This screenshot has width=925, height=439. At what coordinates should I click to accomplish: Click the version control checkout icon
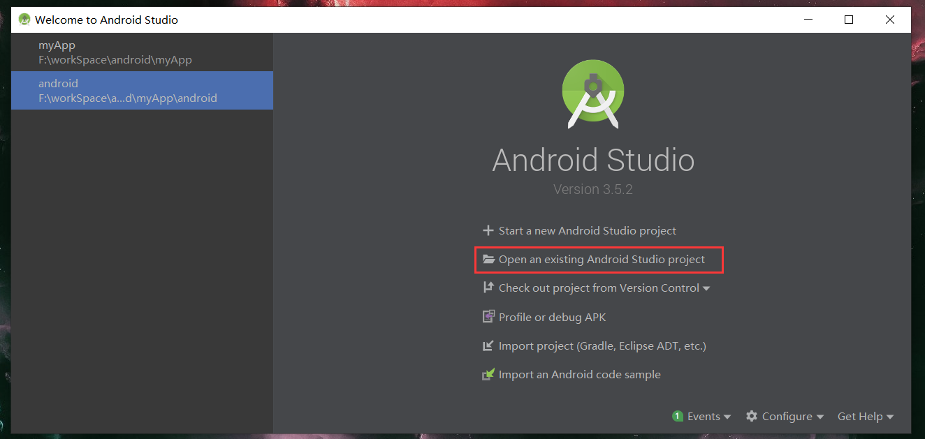point(488,288)
